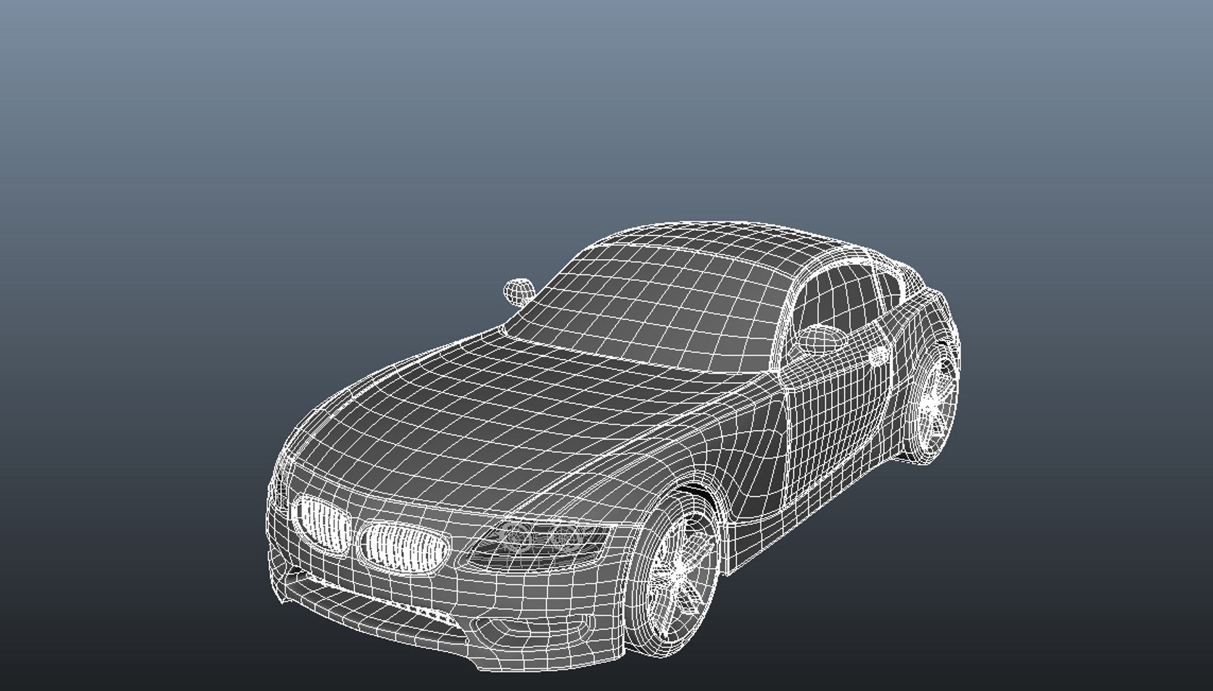Pick the door handle on the car
Image resolution: width=1213 pixels, height=691 pixels.
878,356
